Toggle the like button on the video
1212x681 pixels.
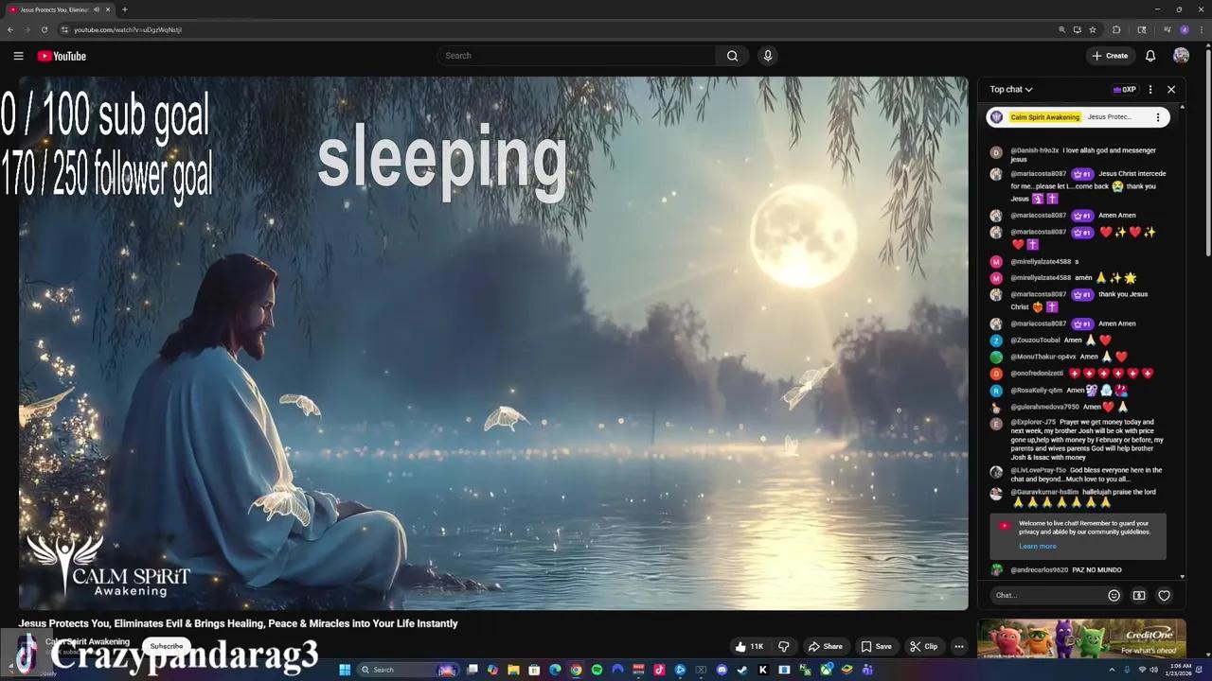click(x=749, y=646)
